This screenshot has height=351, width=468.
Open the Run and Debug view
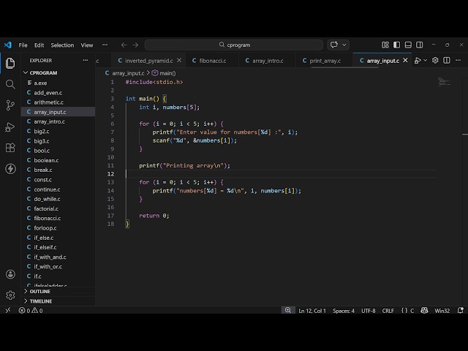10,127
